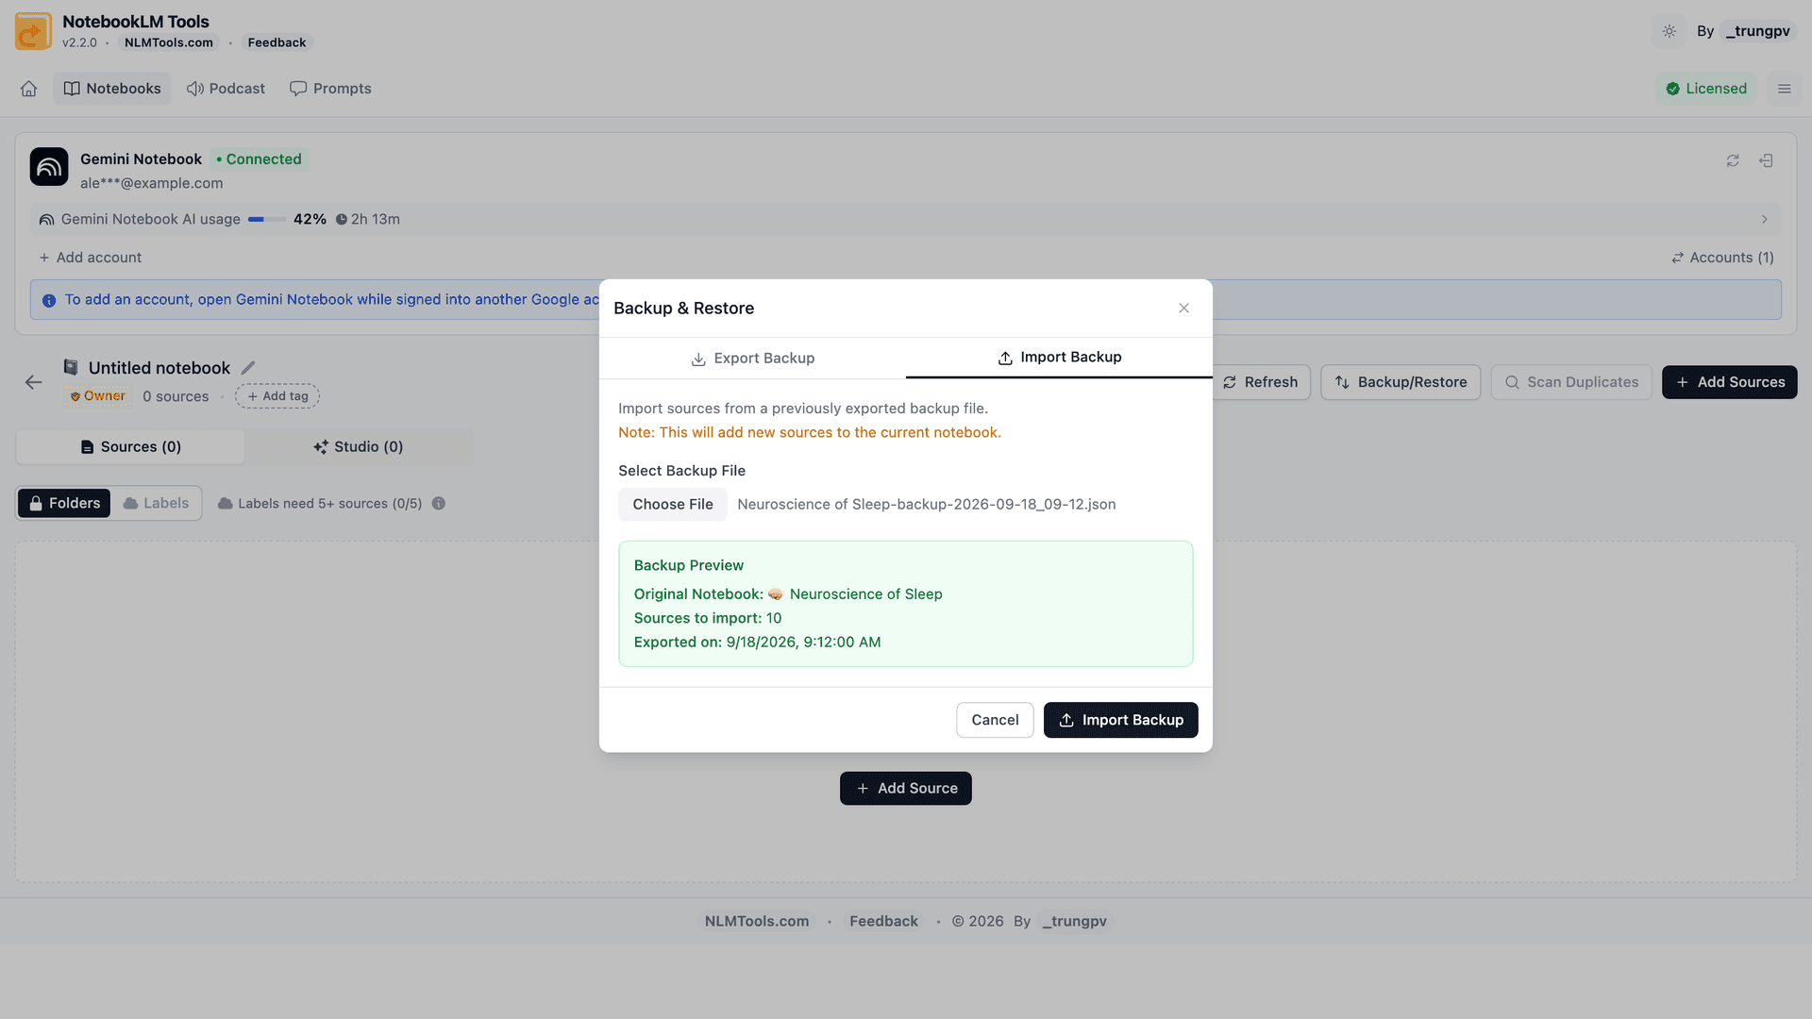Switch to Labels view

coord(156,504)
